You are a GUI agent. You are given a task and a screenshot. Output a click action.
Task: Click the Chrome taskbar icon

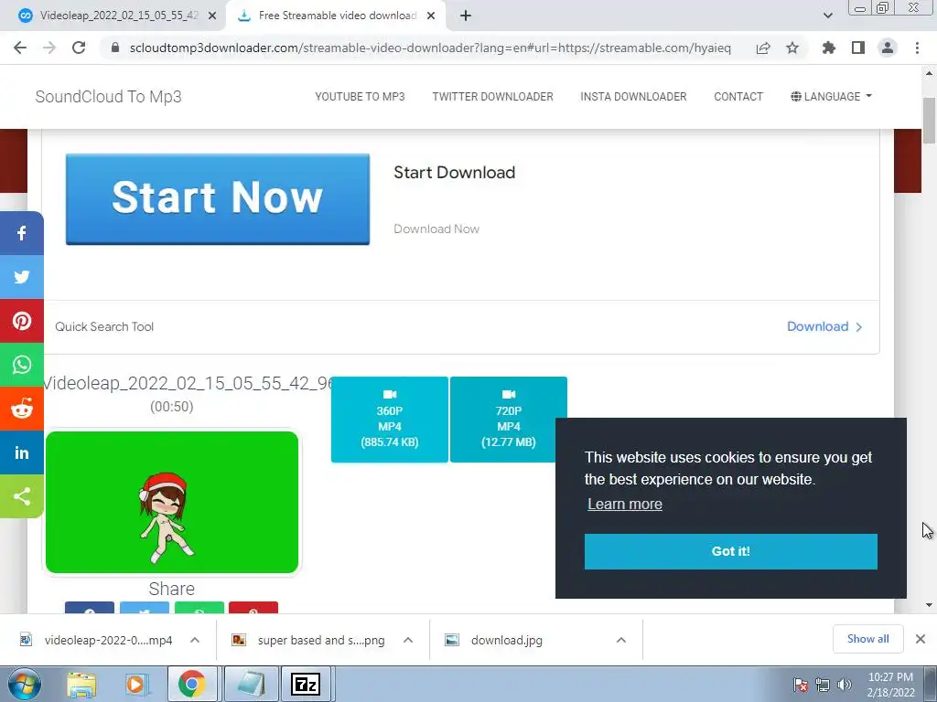[x=191, y=684]
